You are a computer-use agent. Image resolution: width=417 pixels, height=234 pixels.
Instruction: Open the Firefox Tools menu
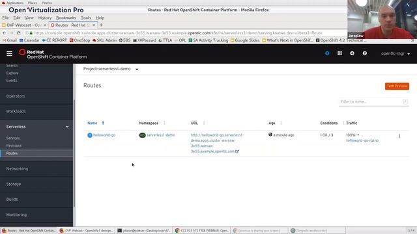pyautogui.click(x=85, y=18)
